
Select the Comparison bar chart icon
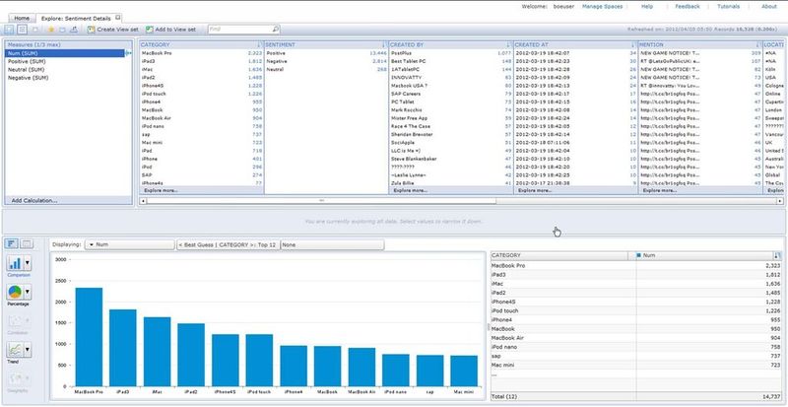click(15, 263)
